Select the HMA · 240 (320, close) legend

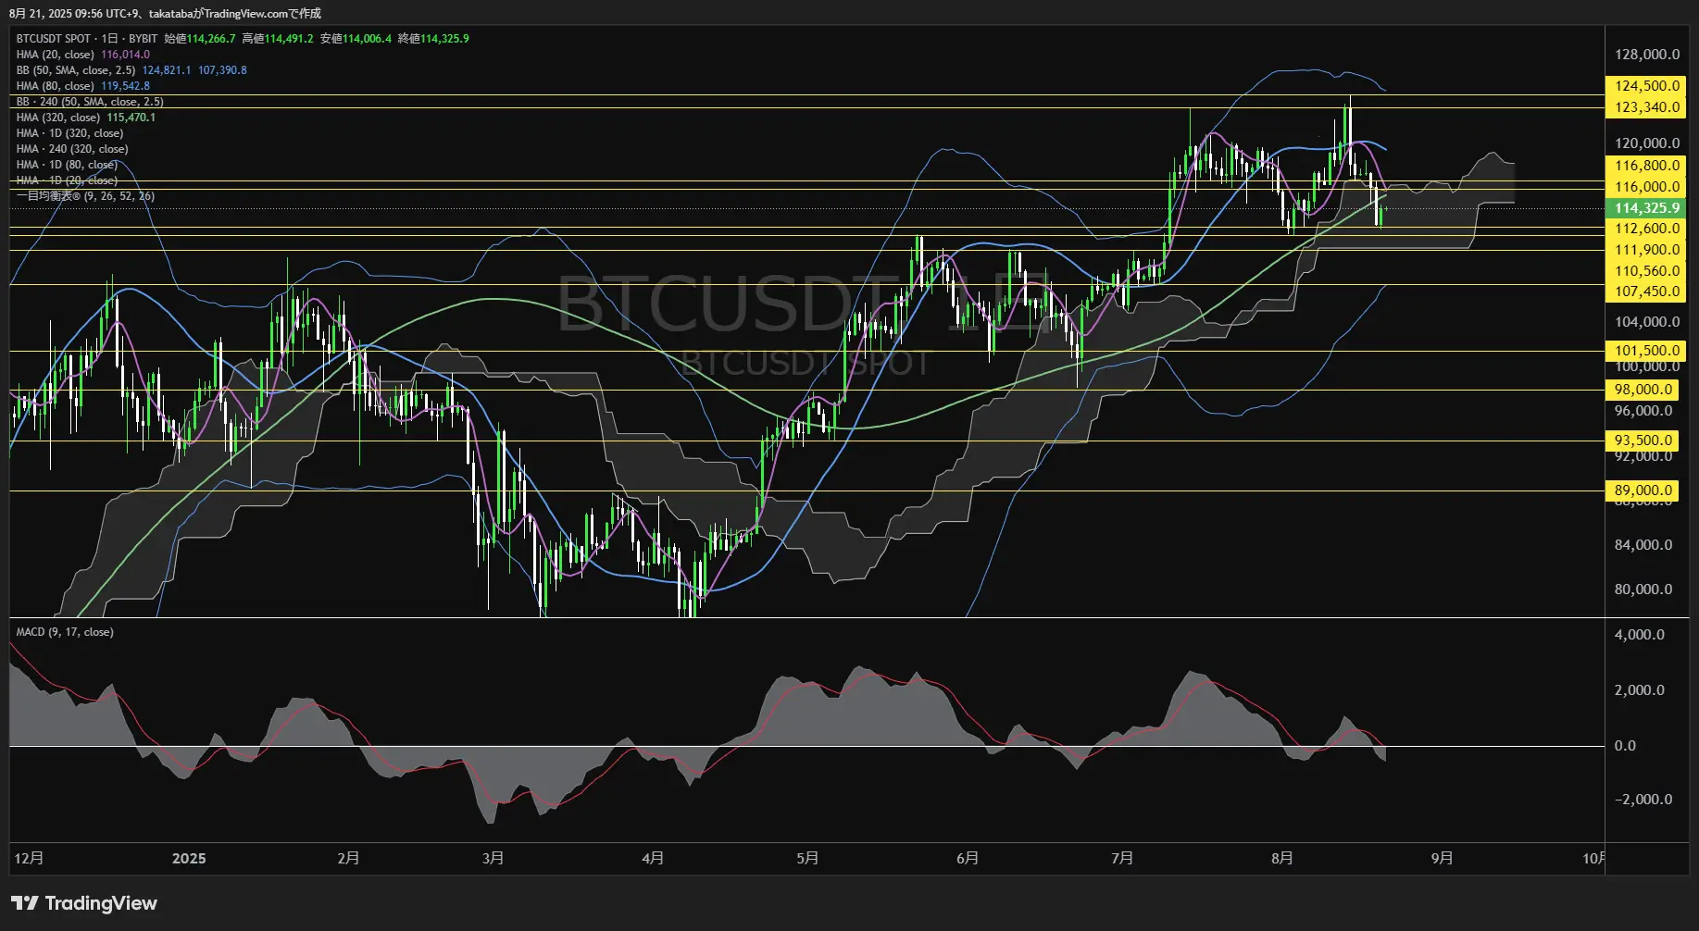(x=72, y=149)
